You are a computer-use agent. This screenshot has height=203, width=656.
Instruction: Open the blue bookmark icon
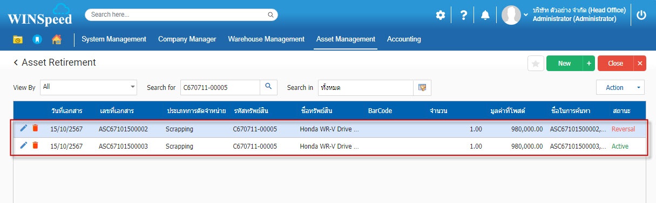click(37, 39)
